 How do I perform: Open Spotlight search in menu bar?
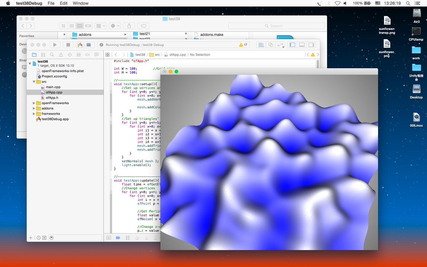click(x=408, y=3)
